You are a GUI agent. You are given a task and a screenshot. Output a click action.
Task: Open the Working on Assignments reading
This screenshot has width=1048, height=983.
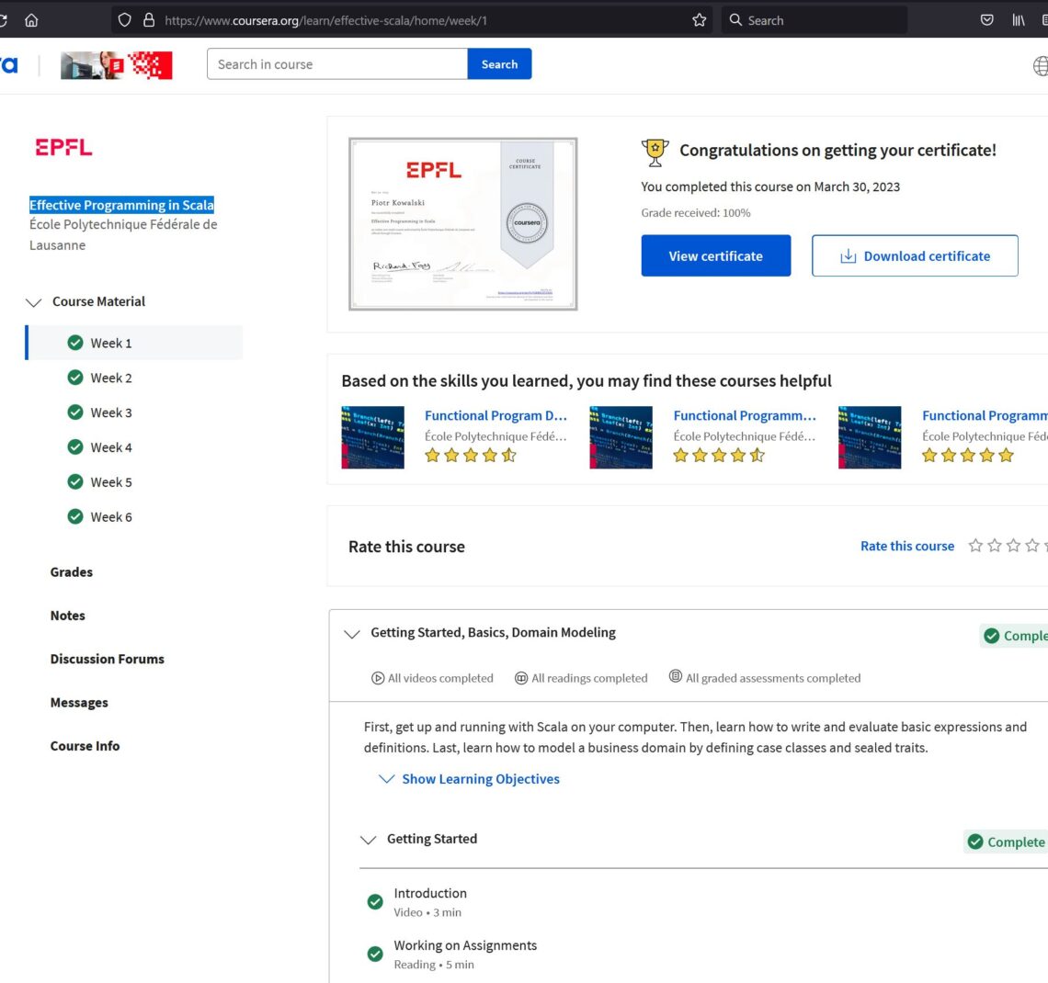point(465,945)
